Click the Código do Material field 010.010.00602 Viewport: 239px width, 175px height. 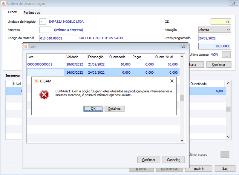point(58,38)
